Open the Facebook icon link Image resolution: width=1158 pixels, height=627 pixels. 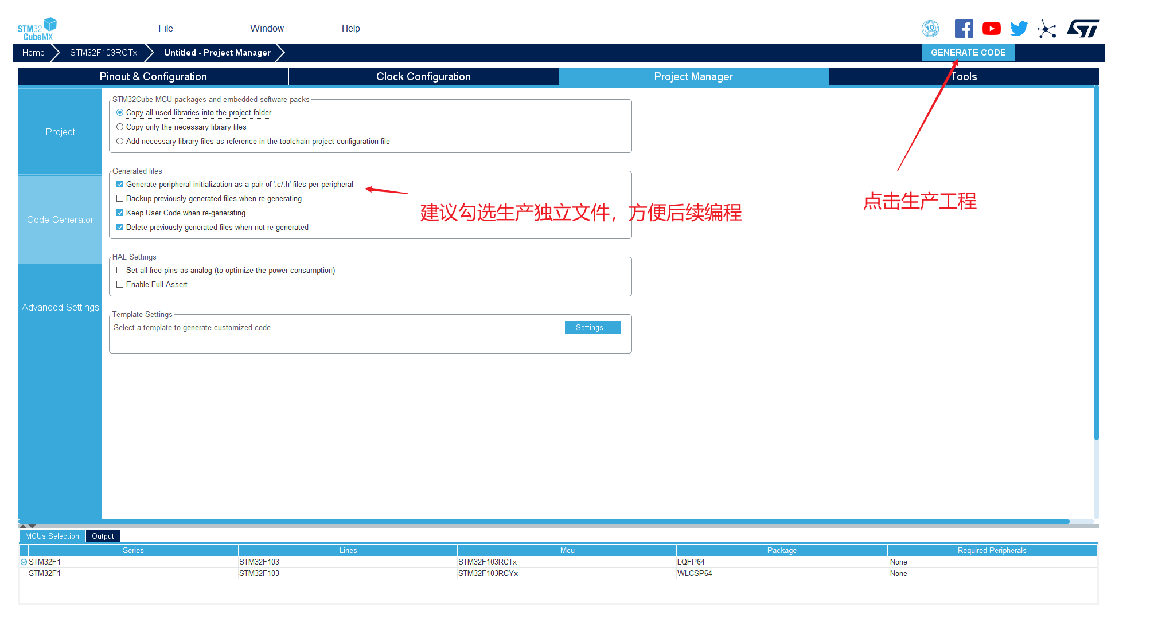tap(964, 29)
